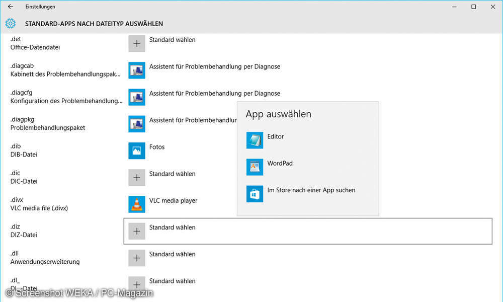Select the VLC media player icon for .divx
The height and width of the screenshot is (302, 503).
pyautogui.click(x=136, y=204)
